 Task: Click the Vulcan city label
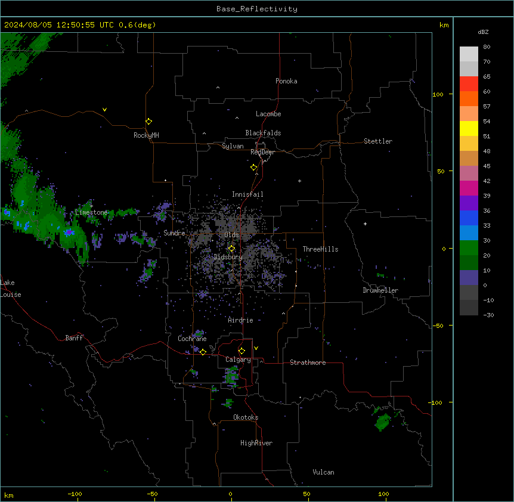tap(324, 472)
